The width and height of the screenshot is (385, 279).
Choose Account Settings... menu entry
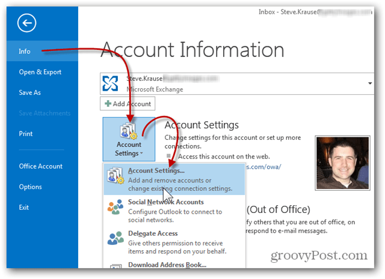point(174,179)
